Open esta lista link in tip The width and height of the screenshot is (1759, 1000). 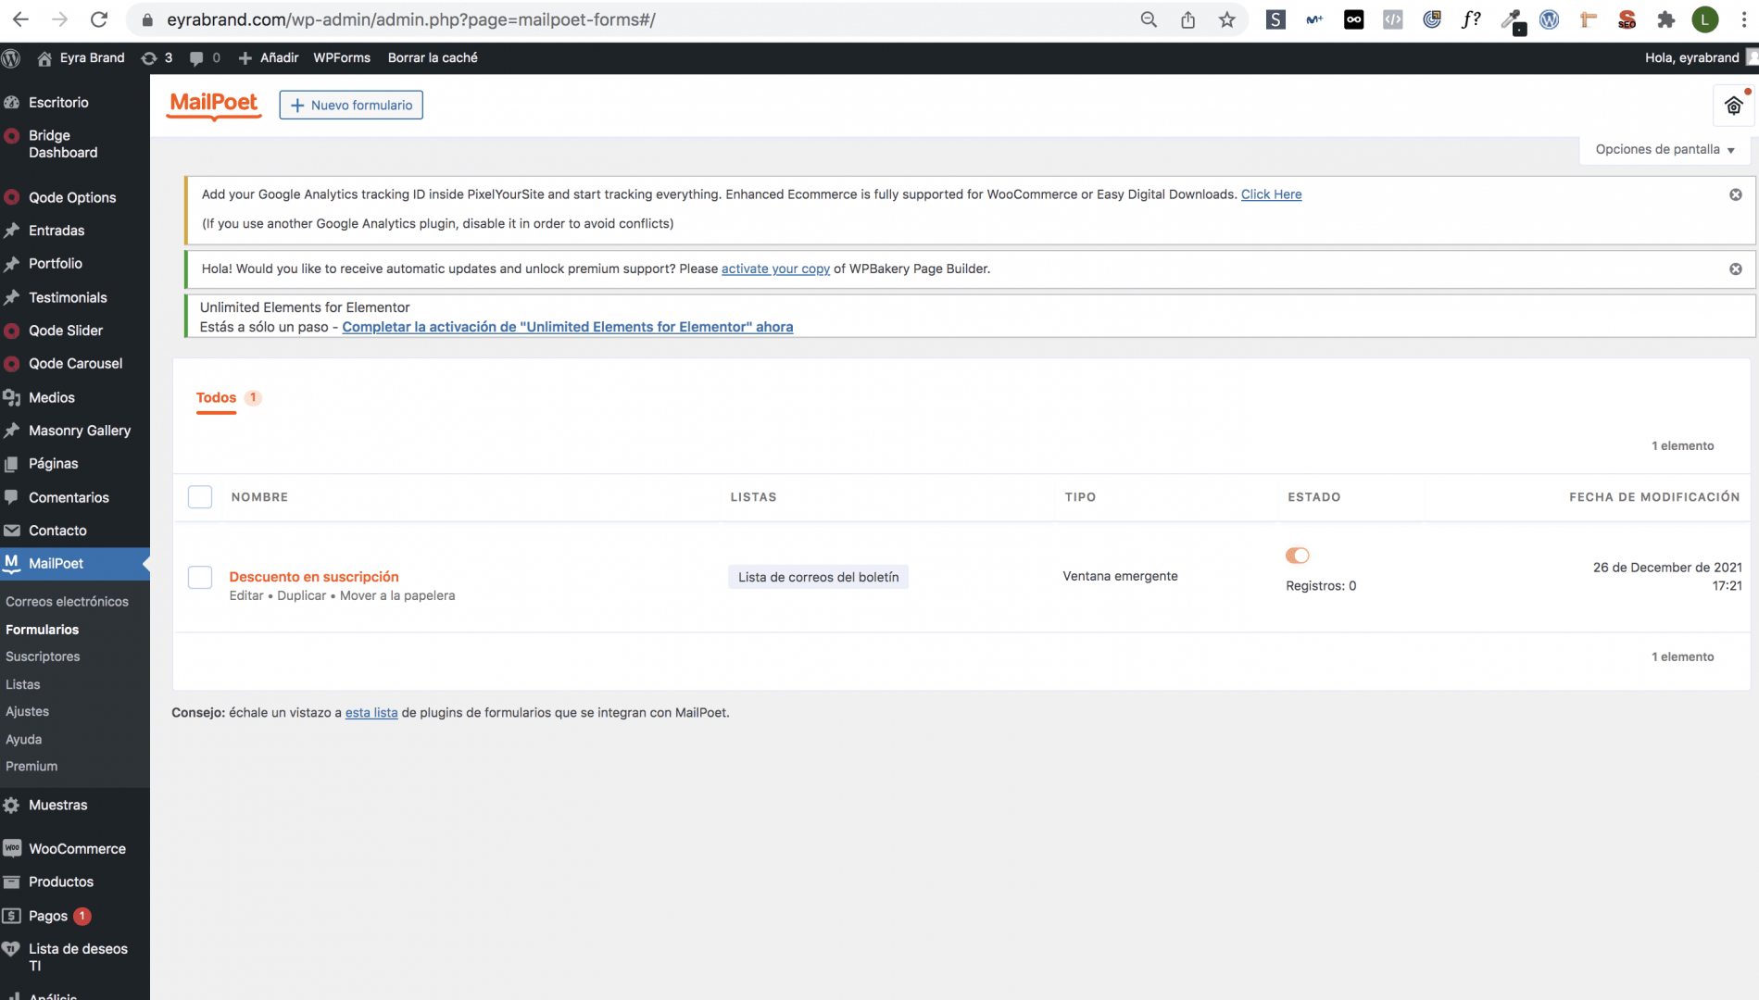click(x=371, y=713)
